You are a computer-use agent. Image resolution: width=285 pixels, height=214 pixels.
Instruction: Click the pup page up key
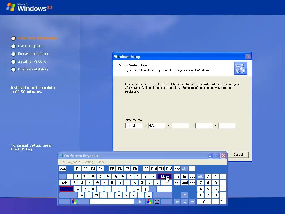point(192,176)
